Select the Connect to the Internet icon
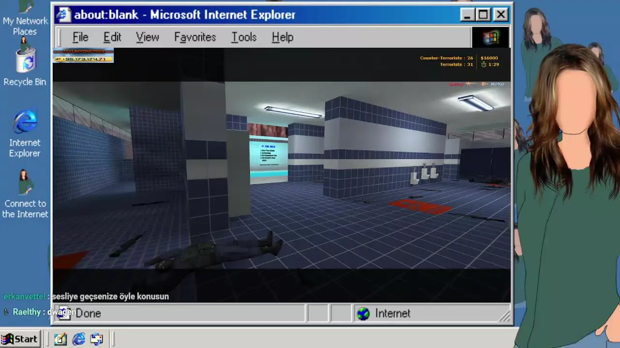This screenshot has height=348, width=620. 25,194
